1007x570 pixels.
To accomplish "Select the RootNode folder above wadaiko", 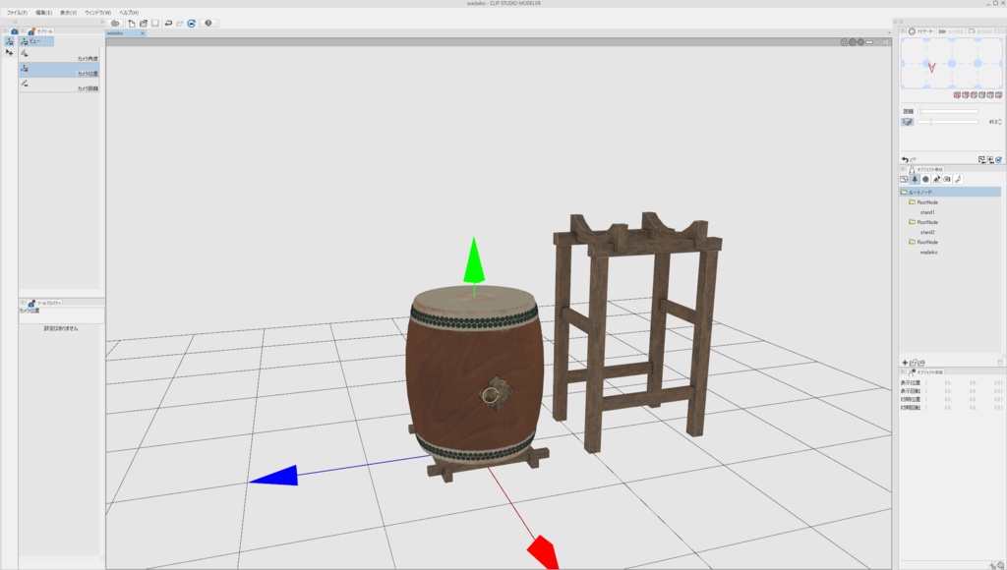I will [x=923, y=242].
